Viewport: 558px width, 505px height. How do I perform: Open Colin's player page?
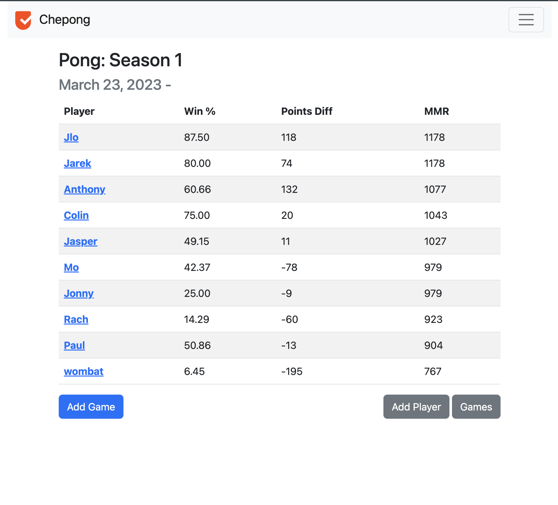[x=76, y=215]
